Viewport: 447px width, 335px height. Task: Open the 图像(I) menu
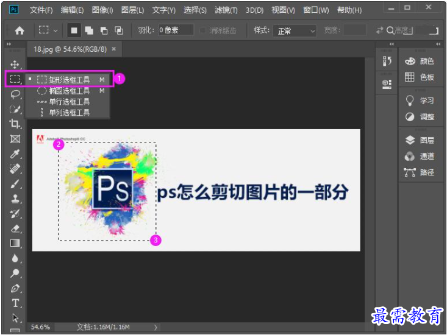tap(102, 10)
